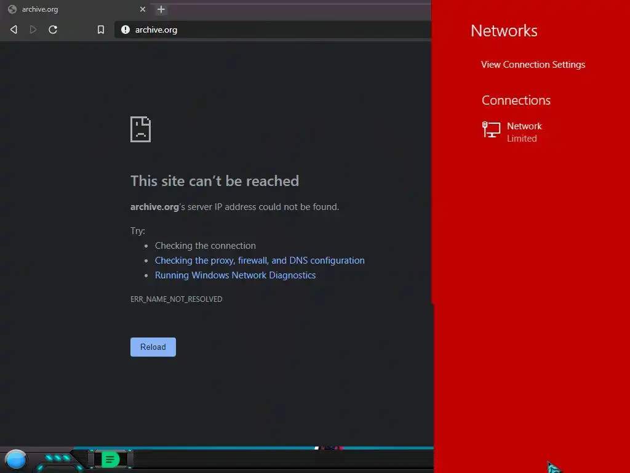The width and height of the screenshot is (630, 473).
Task: Reload the page with the toolbar refresh icon
Action: tap(53, 30)
